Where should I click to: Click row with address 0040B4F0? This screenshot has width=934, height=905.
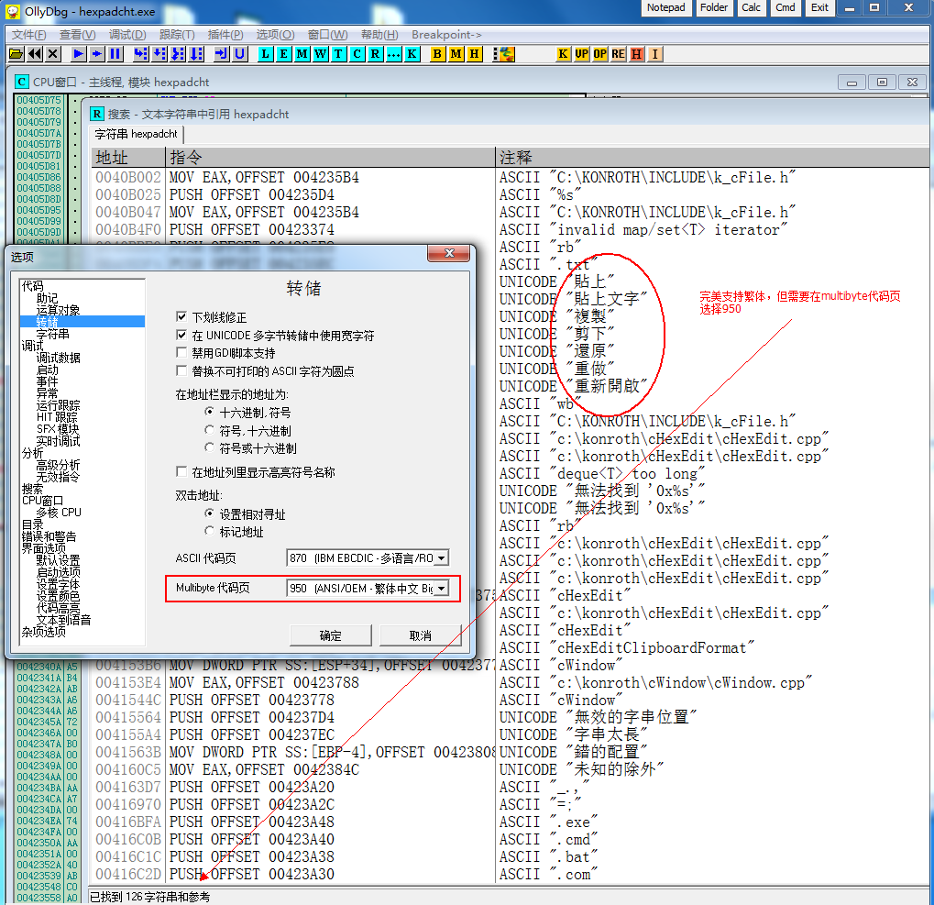coord(510,229)
